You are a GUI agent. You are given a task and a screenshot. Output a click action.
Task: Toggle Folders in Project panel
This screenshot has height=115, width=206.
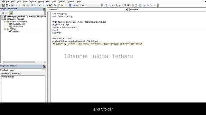(11, 13)
